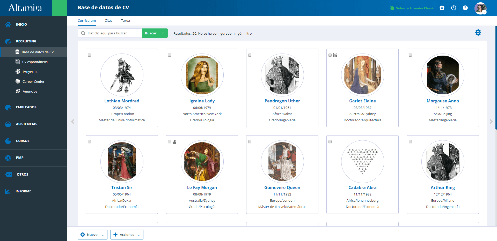Open the blue view configuration gear
The width and height of the screenshot is (497, 241).
(478, 33)
